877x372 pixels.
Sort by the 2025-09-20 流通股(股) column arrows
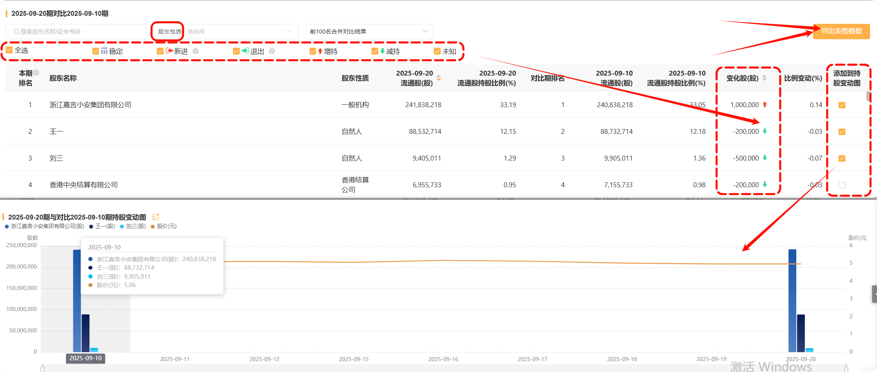[439, 78]
